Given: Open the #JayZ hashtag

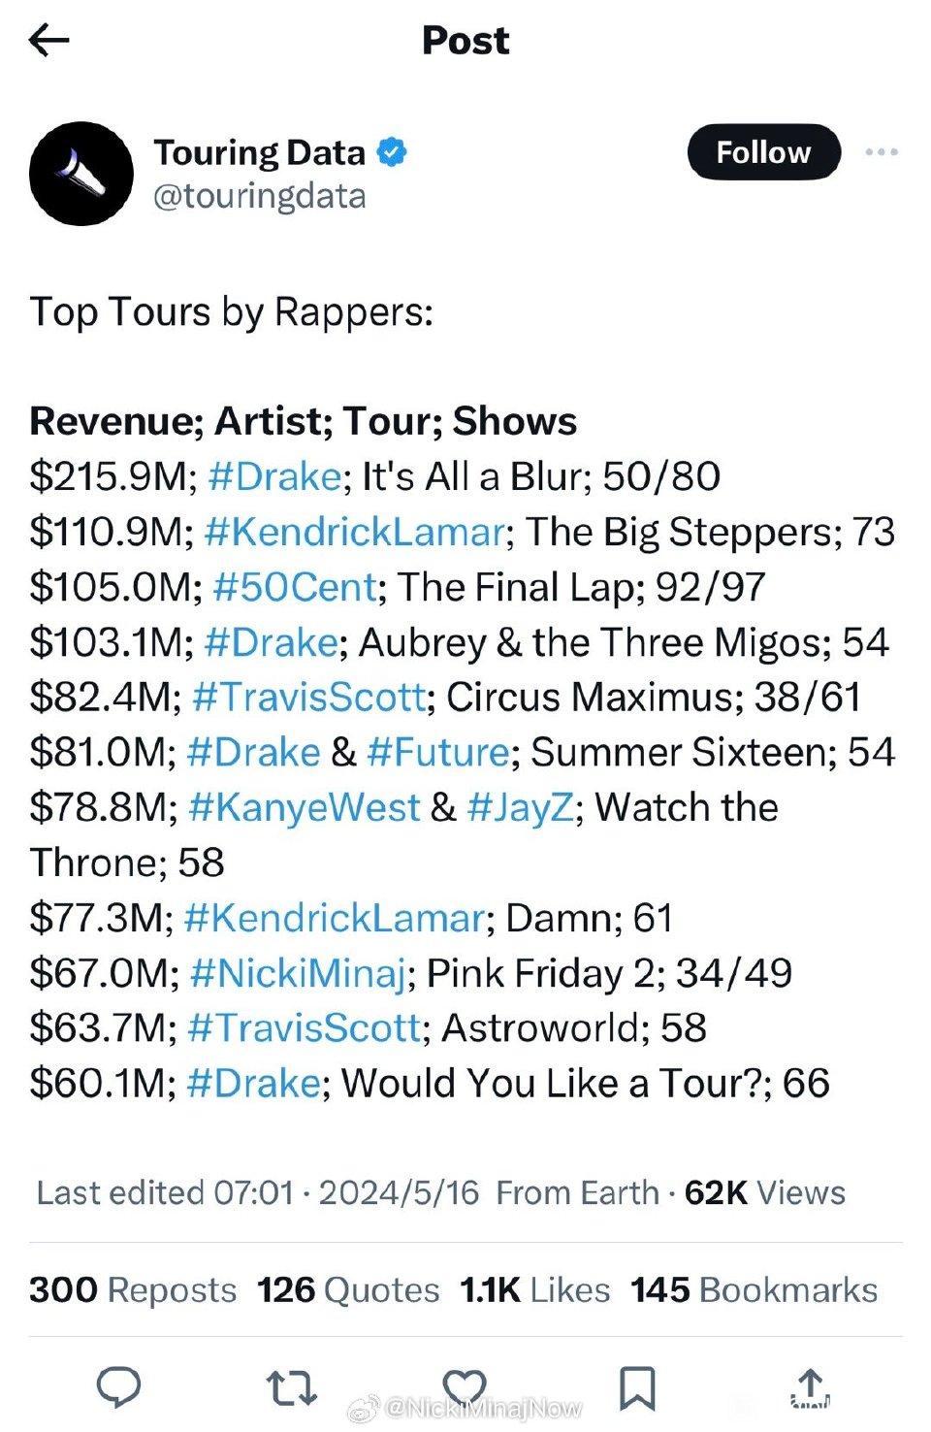Looking at the screenshot, I should point(521,808).
